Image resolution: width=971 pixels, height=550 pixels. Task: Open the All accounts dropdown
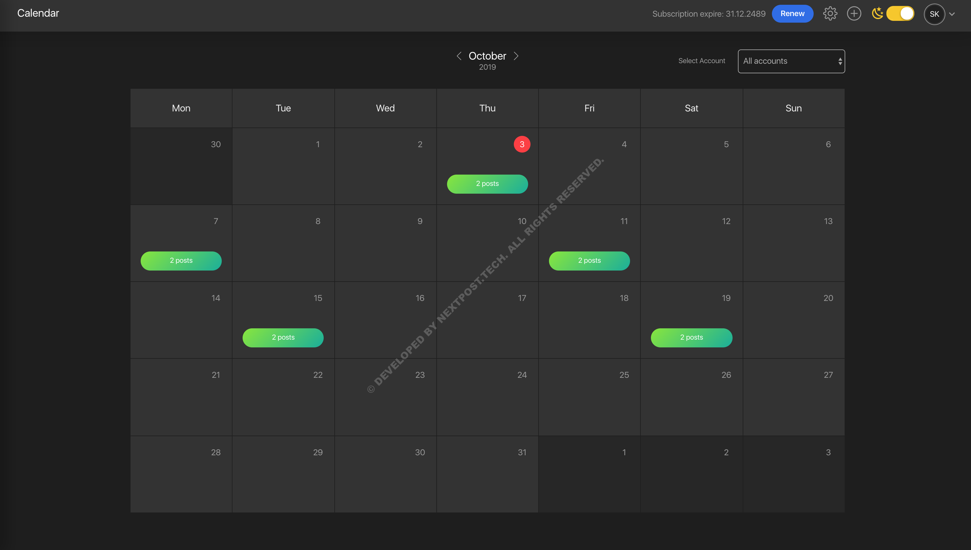pos(786,61)
